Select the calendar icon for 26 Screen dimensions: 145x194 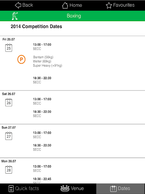coord(9,102)
